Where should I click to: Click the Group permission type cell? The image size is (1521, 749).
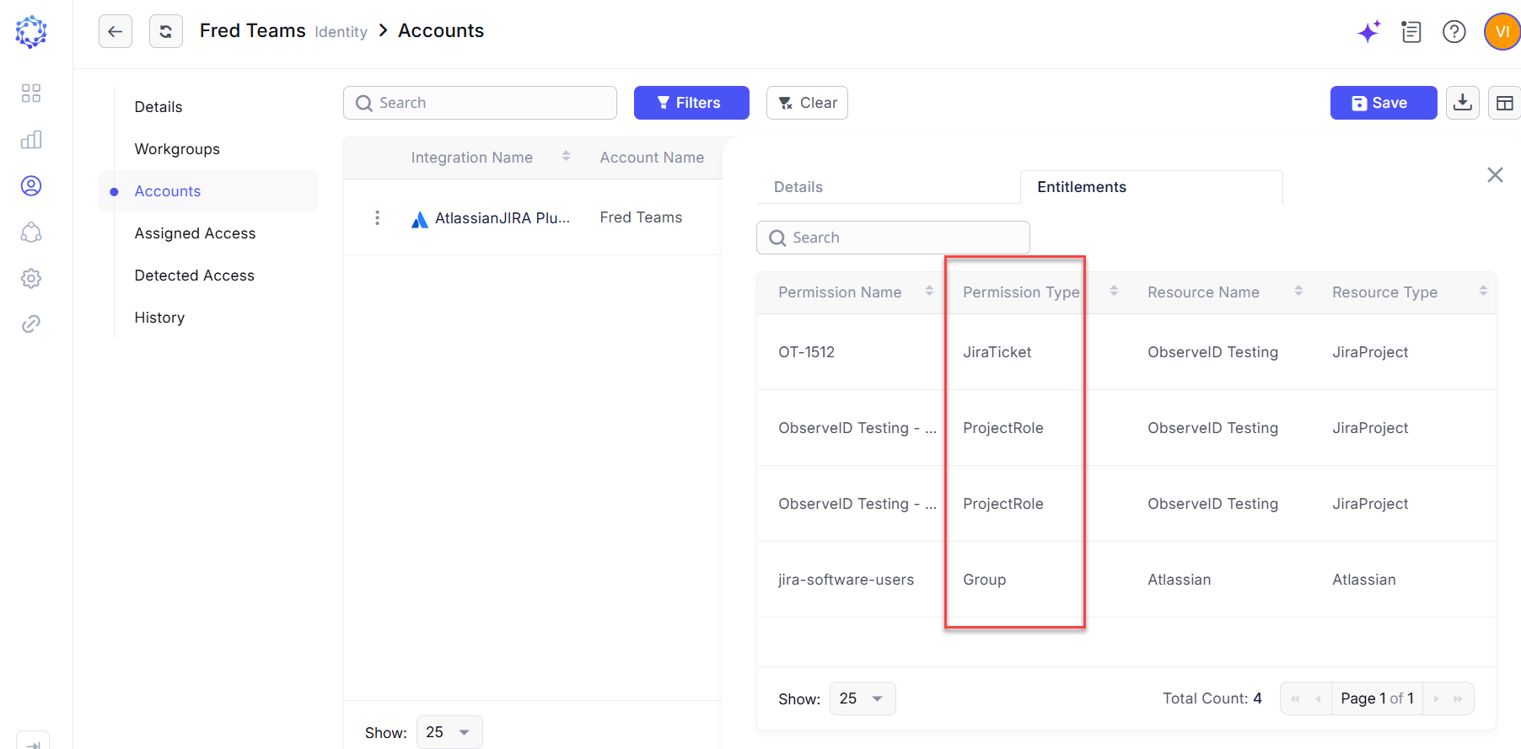(984, 580)
